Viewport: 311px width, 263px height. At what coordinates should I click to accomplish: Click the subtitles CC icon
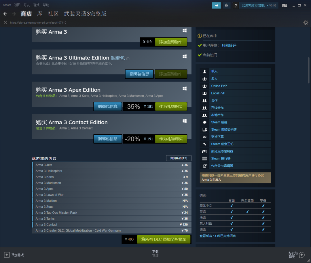click(204, 137)
